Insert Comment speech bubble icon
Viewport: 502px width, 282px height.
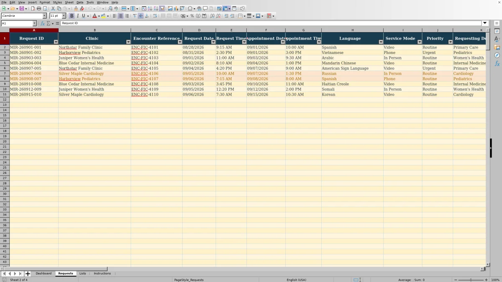(x=205, y=8)
